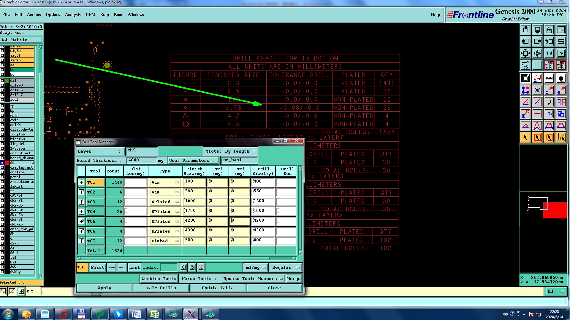Open the DFM menu

(90, 15)
